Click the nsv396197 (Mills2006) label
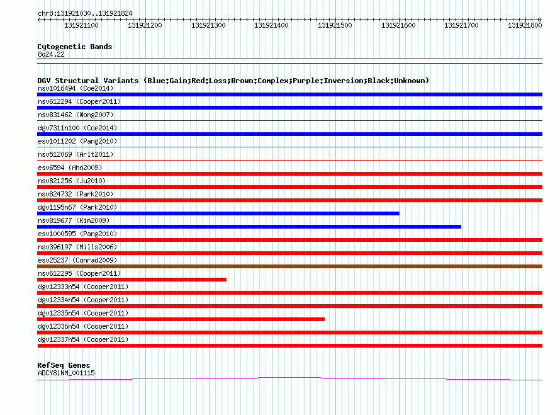The width and height of the screenshot is (560, 415). point(77,247)
